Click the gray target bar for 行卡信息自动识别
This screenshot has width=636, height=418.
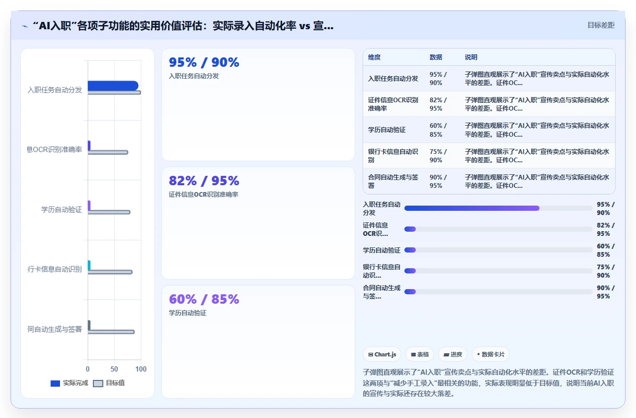click(110, 272)
